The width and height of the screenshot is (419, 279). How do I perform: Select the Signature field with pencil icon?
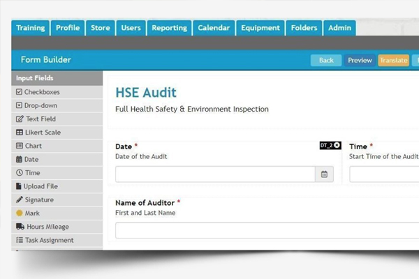[x=39, y=200]
